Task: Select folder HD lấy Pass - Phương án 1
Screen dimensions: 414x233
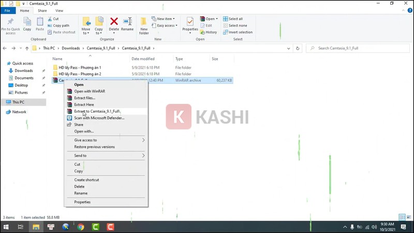Action: coord(80,68)
